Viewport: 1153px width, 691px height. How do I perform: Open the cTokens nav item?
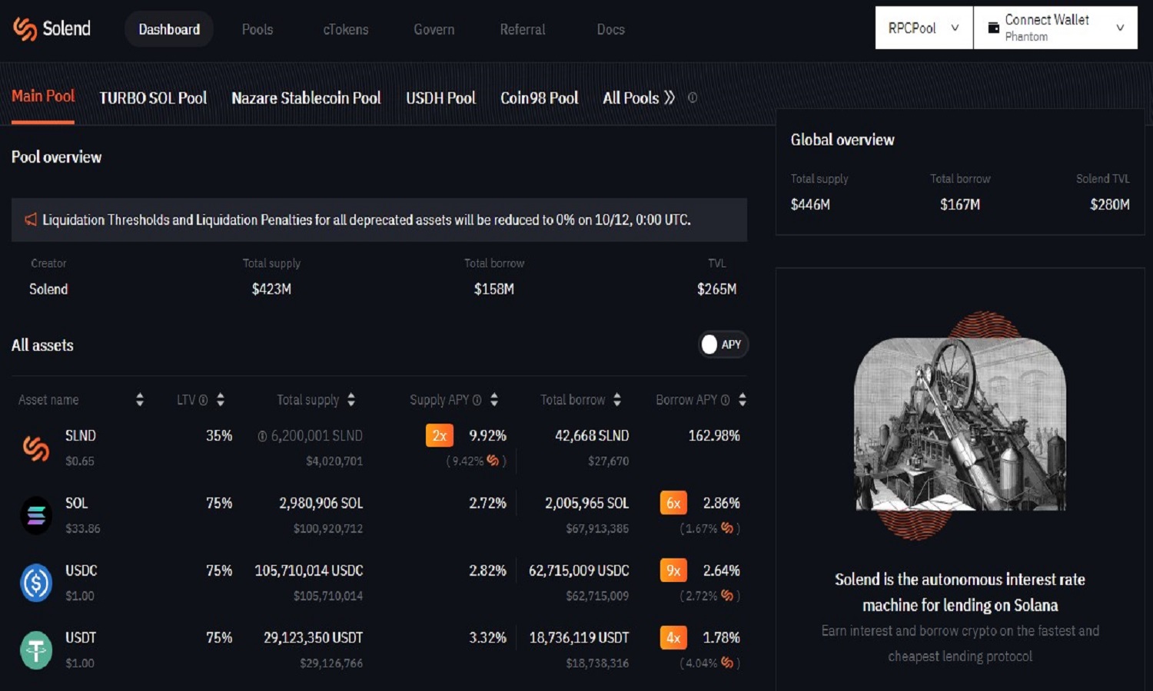pos(346,29)
